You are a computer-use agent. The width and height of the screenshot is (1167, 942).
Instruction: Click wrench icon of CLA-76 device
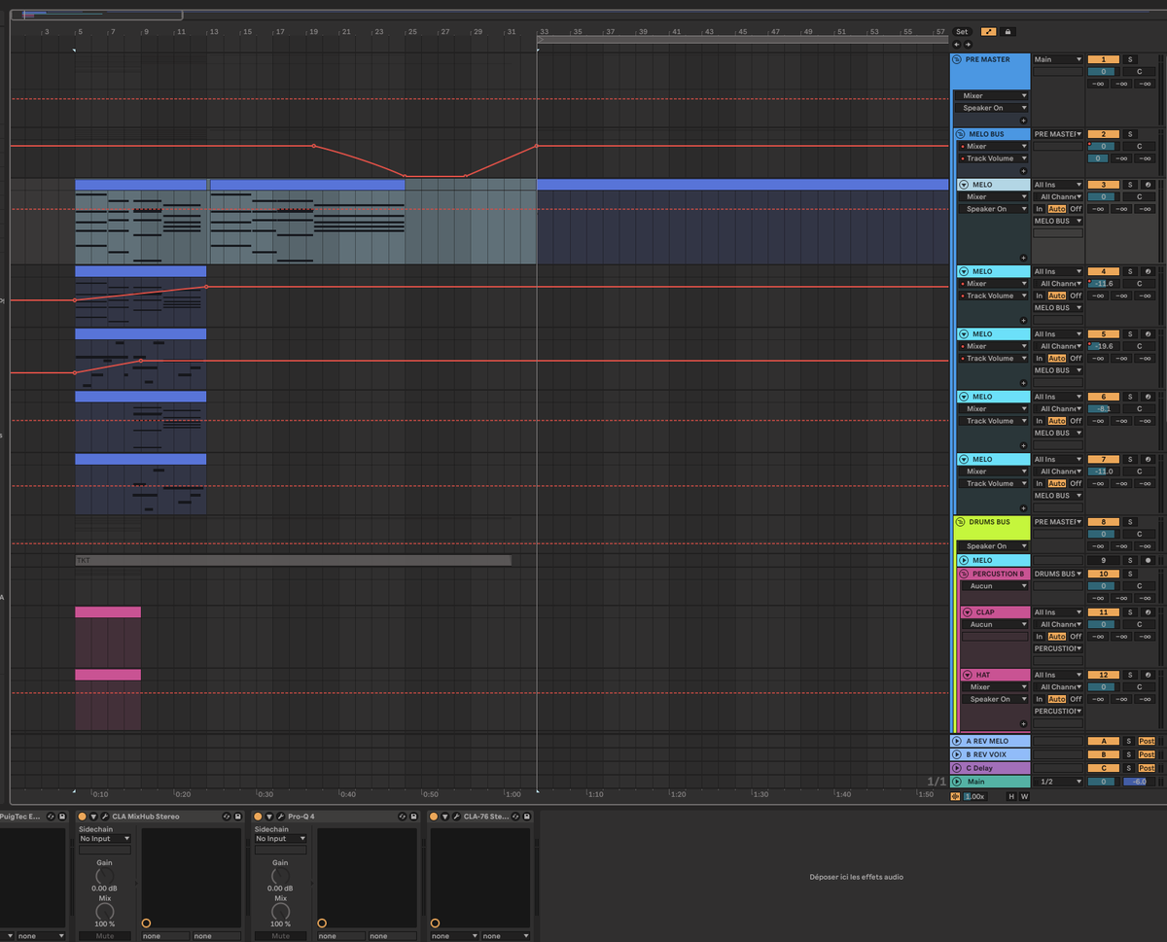pyautogui.click(x=456, y=817)
